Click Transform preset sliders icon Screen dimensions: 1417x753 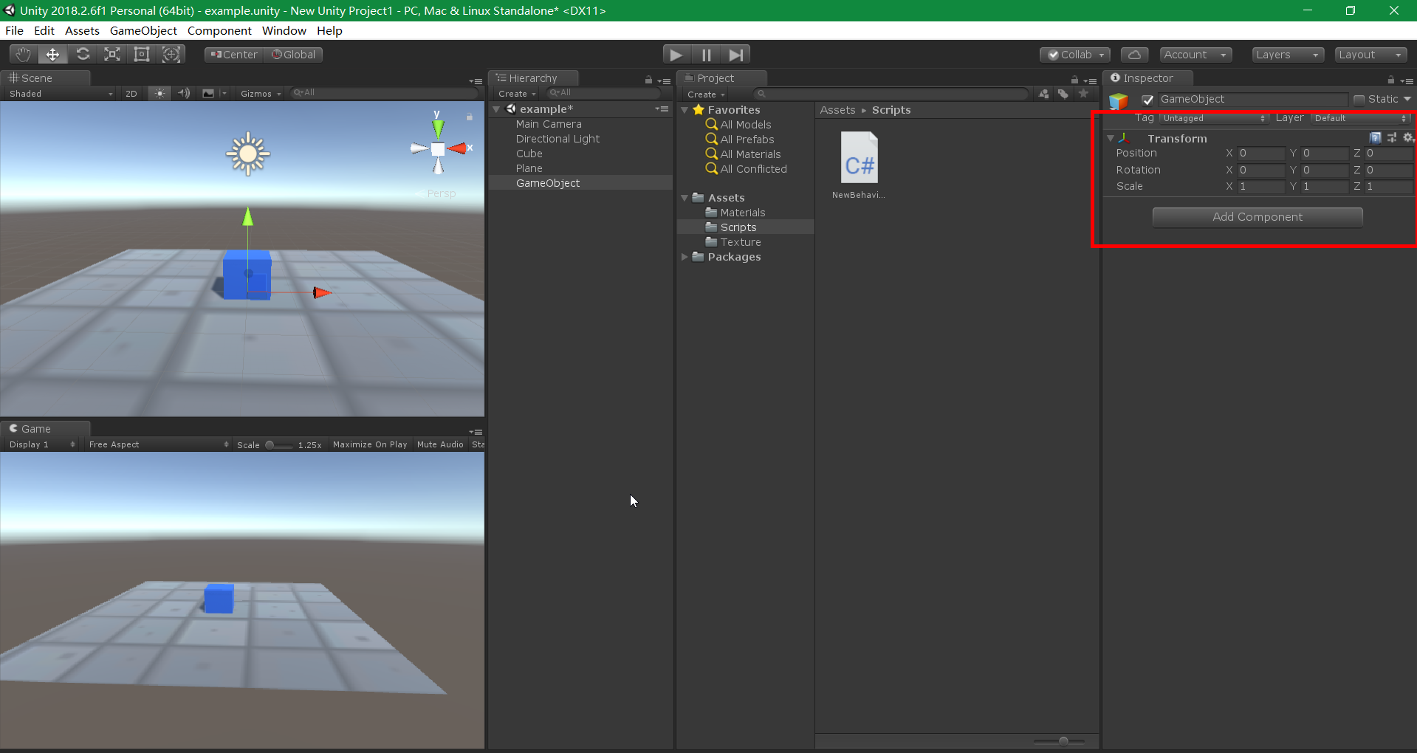pyautogui.click(x=1392, y=138)
